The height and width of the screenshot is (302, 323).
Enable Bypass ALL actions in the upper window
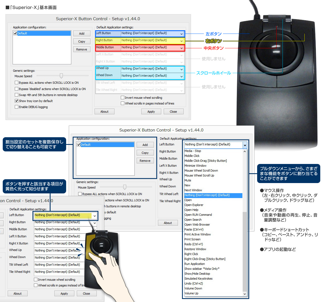click(x=16, y=83)
